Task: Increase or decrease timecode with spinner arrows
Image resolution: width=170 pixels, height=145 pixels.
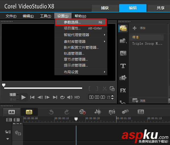Action: pos(113,97)
